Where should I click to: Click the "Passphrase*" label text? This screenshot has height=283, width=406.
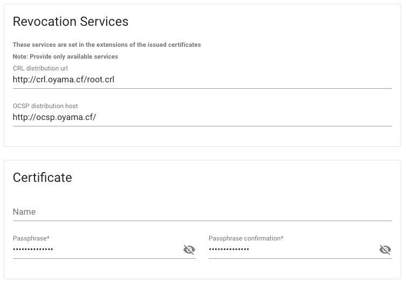click(31, 238)
